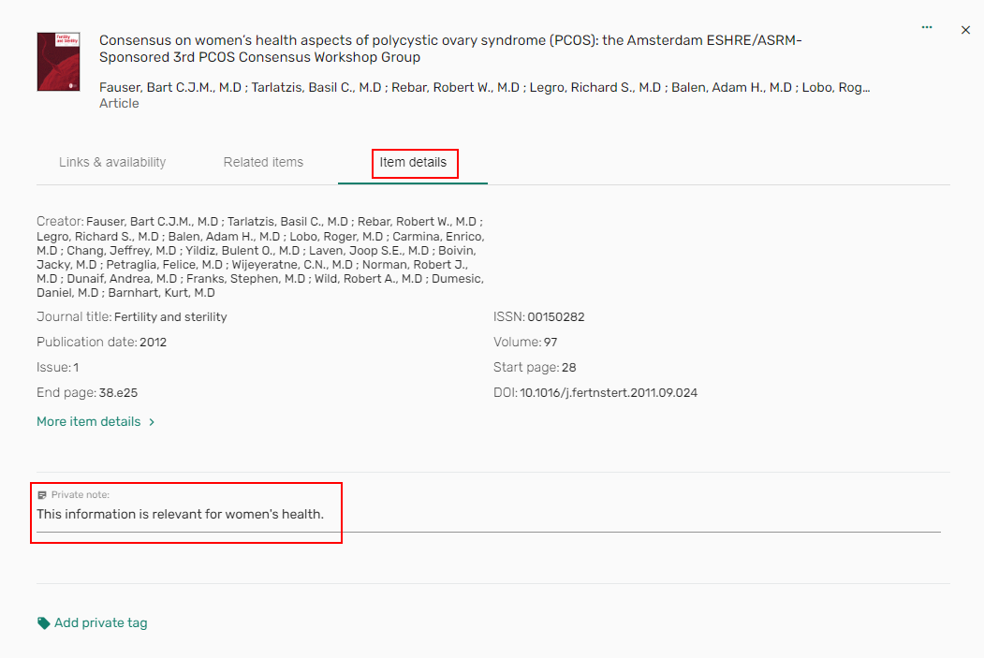This screenshot has width=984, height=658.
Task: Open the three-dot more options menu
Action: coord(926,27)
